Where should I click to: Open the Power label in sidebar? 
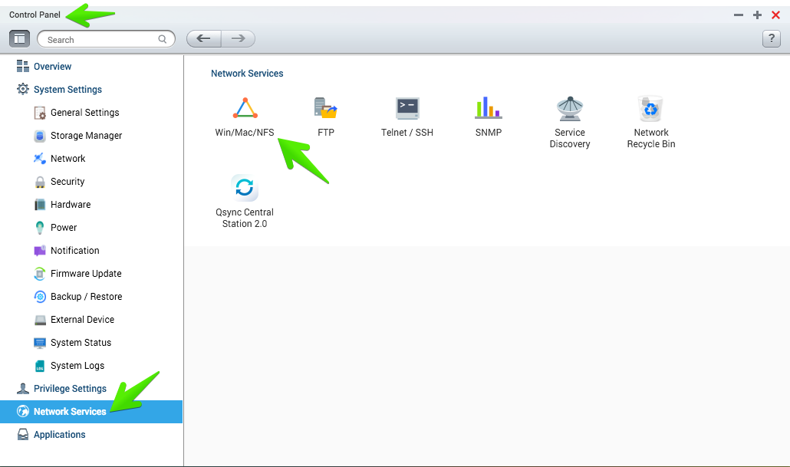64,228
